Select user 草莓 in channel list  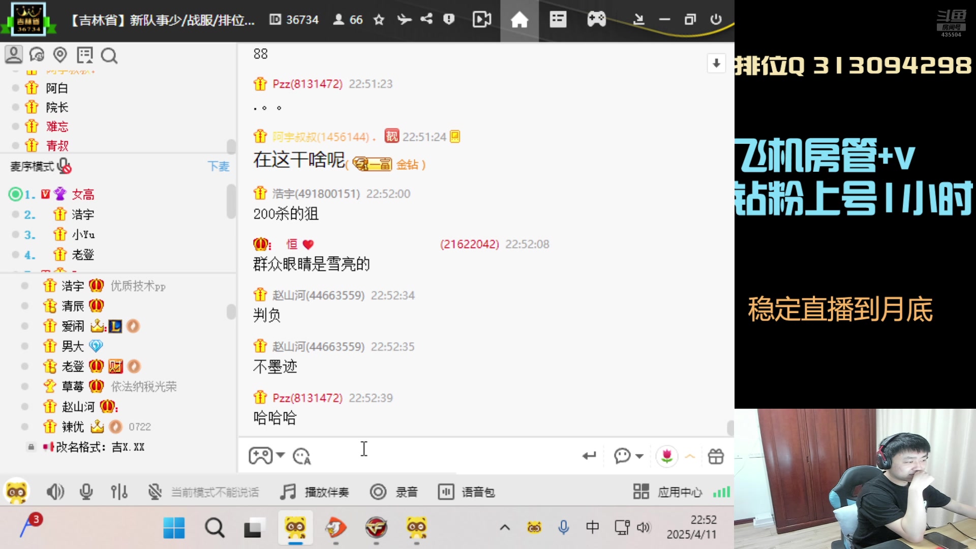point(72,386)
